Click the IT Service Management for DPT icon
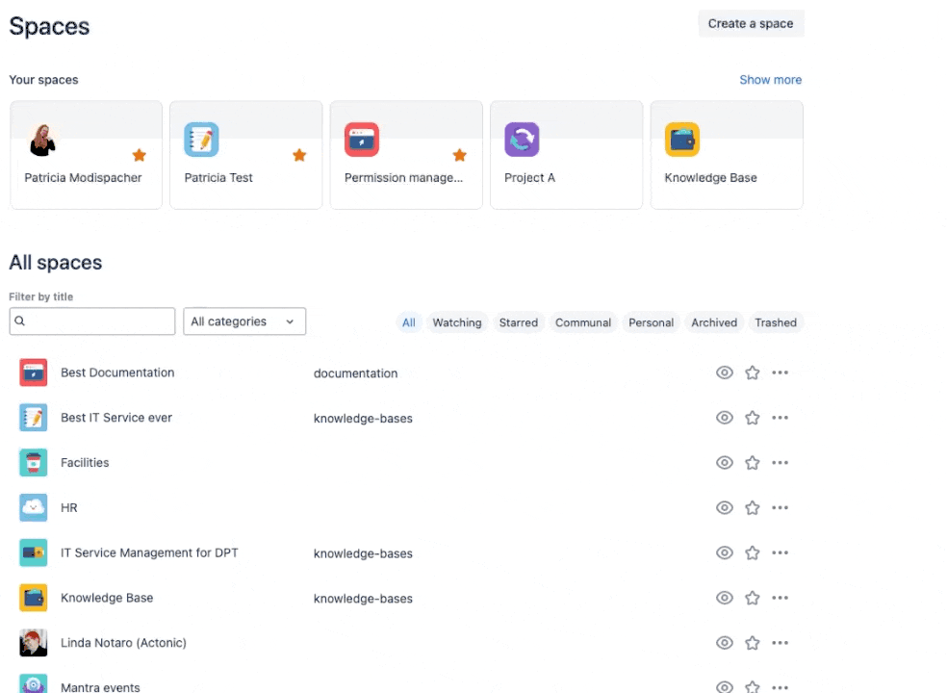The width and height of the screenshot is (947, 693). click(x=33, y=552)
